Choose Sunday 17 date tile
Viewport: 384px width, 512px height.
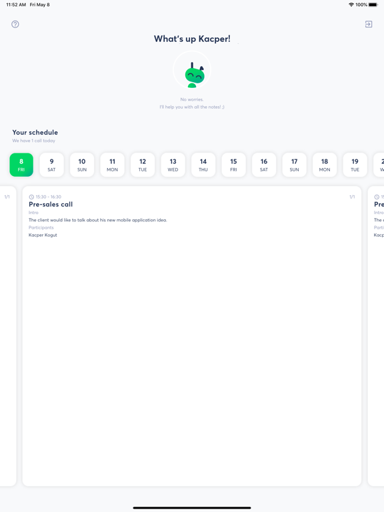tap(294, 165)
